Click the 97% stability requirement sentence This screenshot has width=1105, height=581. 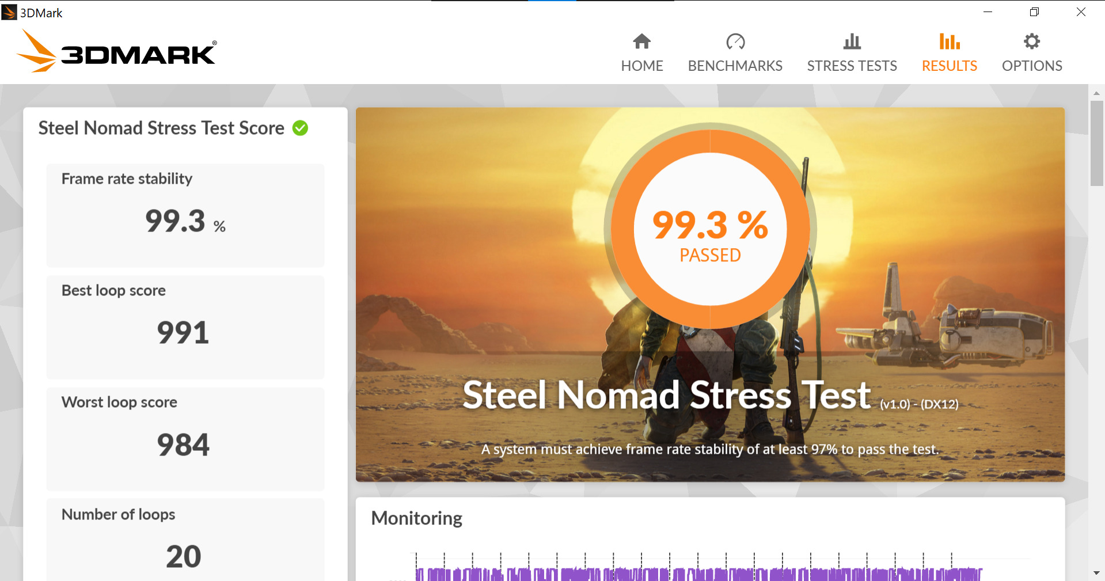click(x=710, y=449)
